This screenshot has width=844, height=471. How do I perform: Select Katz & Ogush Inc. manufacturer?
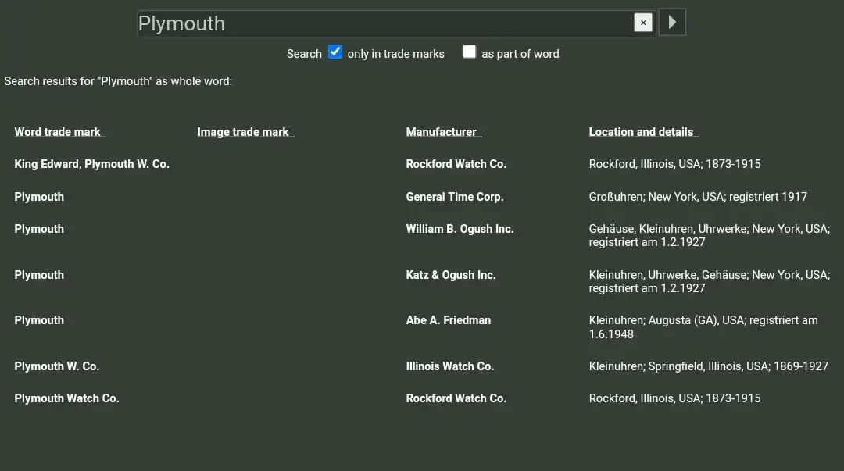tap(450, 275)
